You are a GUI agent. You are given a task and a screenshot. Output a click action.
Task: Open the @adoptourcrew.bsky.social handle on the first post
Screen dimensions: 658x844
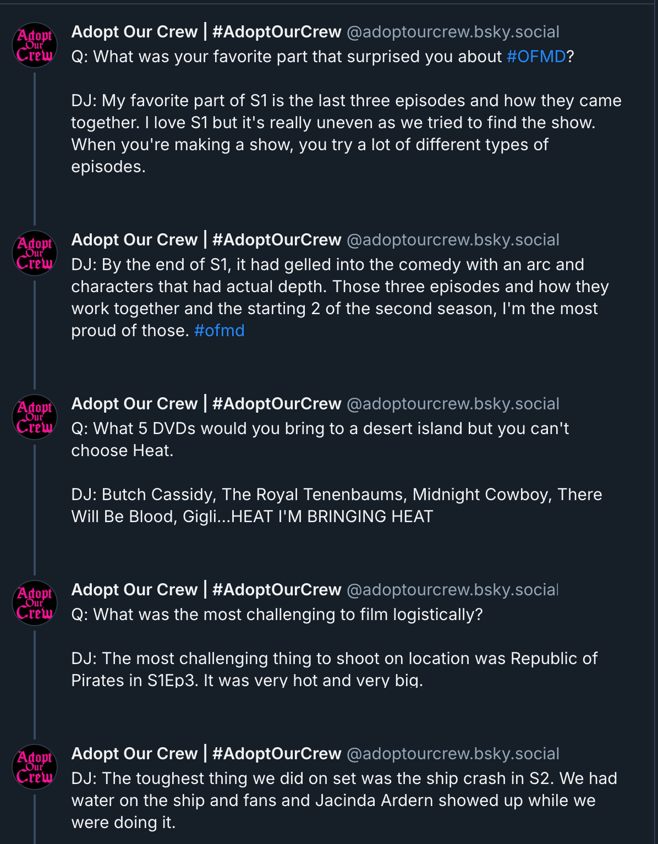453,32
